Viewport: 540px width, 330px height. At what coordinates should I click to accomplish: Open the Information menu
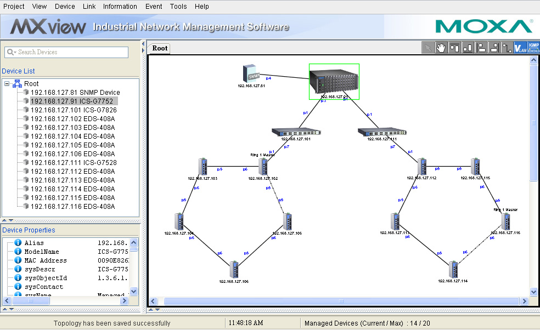[120, 7]
